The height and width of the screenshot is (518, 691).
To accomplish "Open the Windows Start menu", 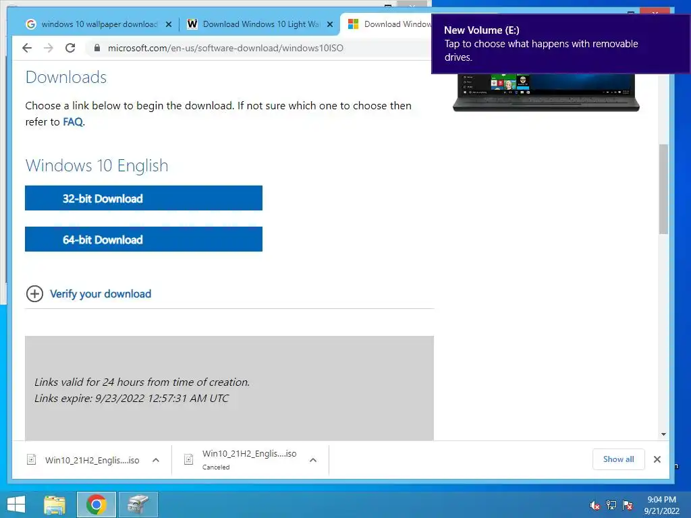I will pos(16,505).
